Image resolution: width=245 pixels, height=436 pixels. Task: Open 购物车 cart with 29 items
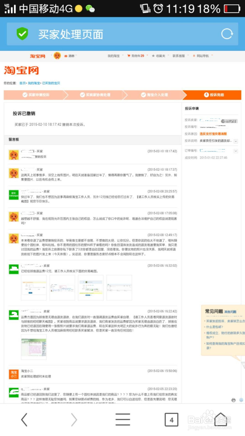coord(137,56)
